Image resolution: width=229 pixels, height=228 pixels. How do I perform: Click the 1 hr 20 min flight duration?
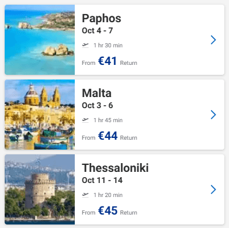tap(108, 195)
